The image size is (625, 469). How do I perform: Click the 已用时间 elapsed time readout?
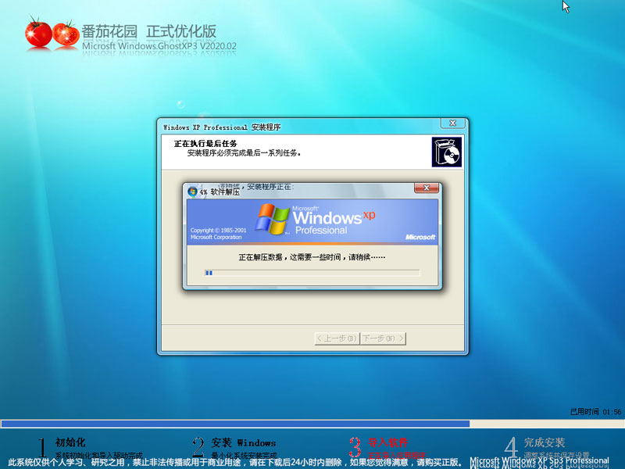click(x=595, y=412)
